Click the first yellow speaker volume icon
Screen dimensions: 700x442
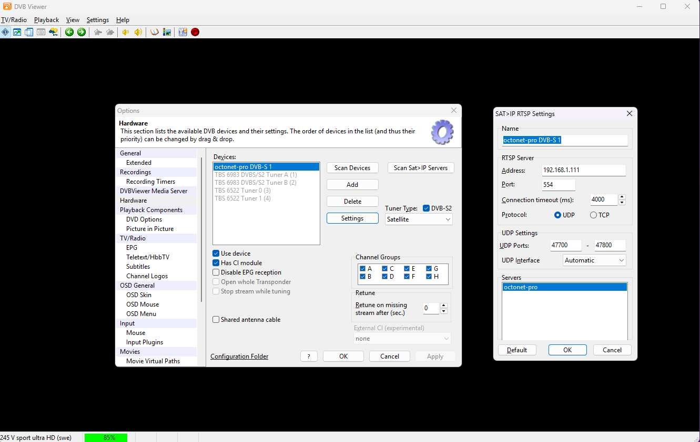[x=126, y=32]
